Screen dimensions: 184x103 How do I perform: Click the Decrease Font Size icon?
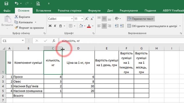(x=92, y=19)
